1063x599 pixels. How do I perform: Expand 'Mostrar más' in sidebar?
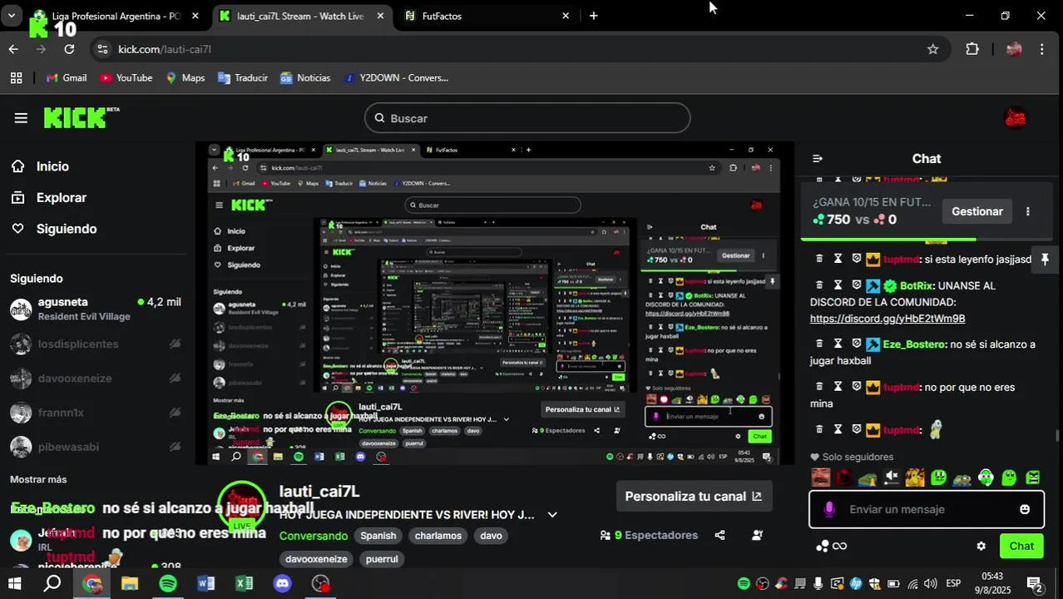tap(38, 479)
